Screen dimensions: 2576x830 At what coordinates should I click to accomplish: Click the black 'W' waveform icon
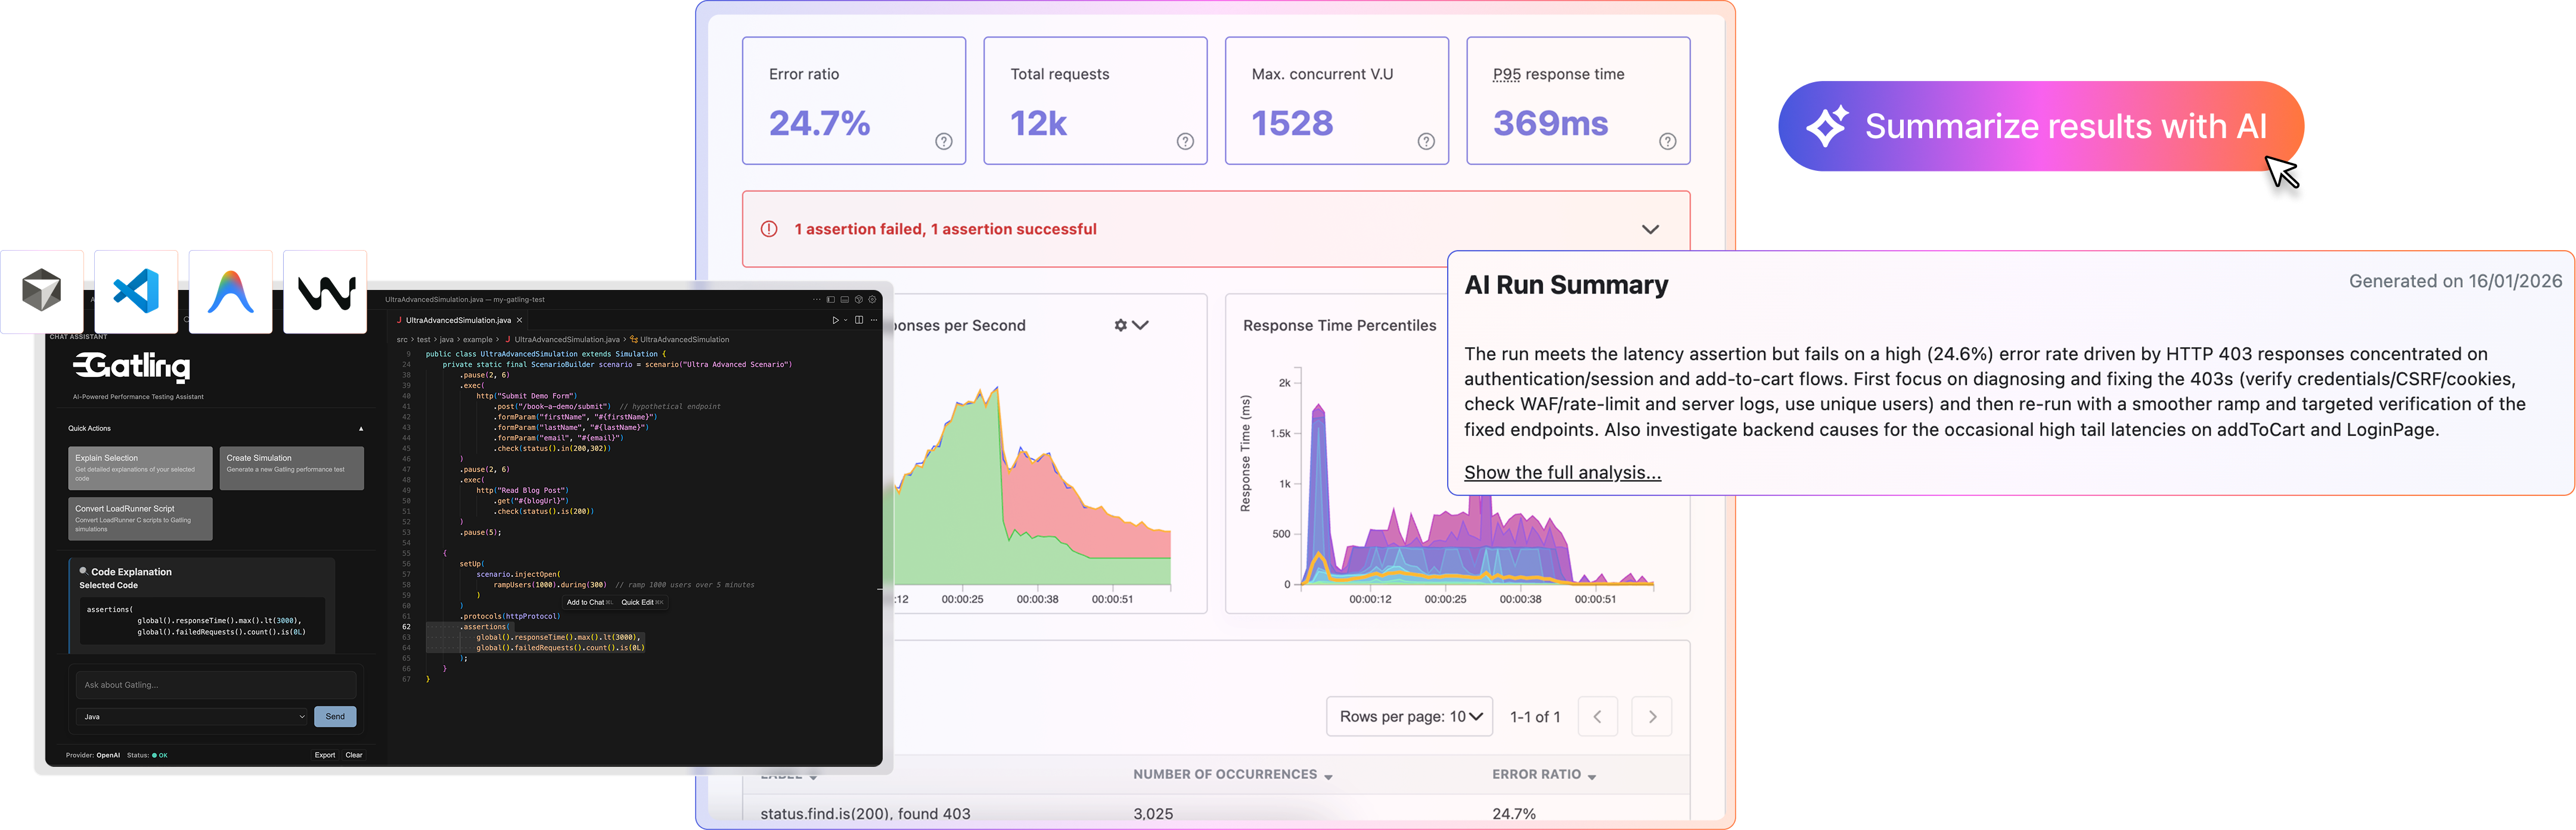click(x=324, y=291)
